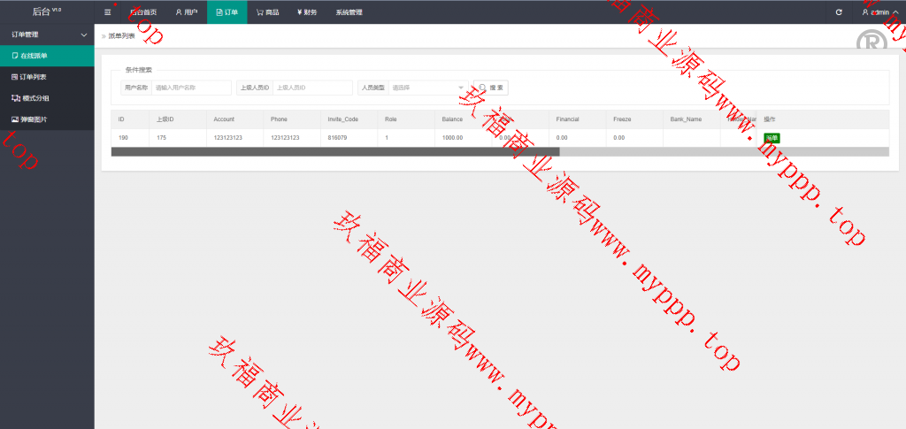
Task: Select the 订单 orders tab
Action: click(x=227, y=12)
